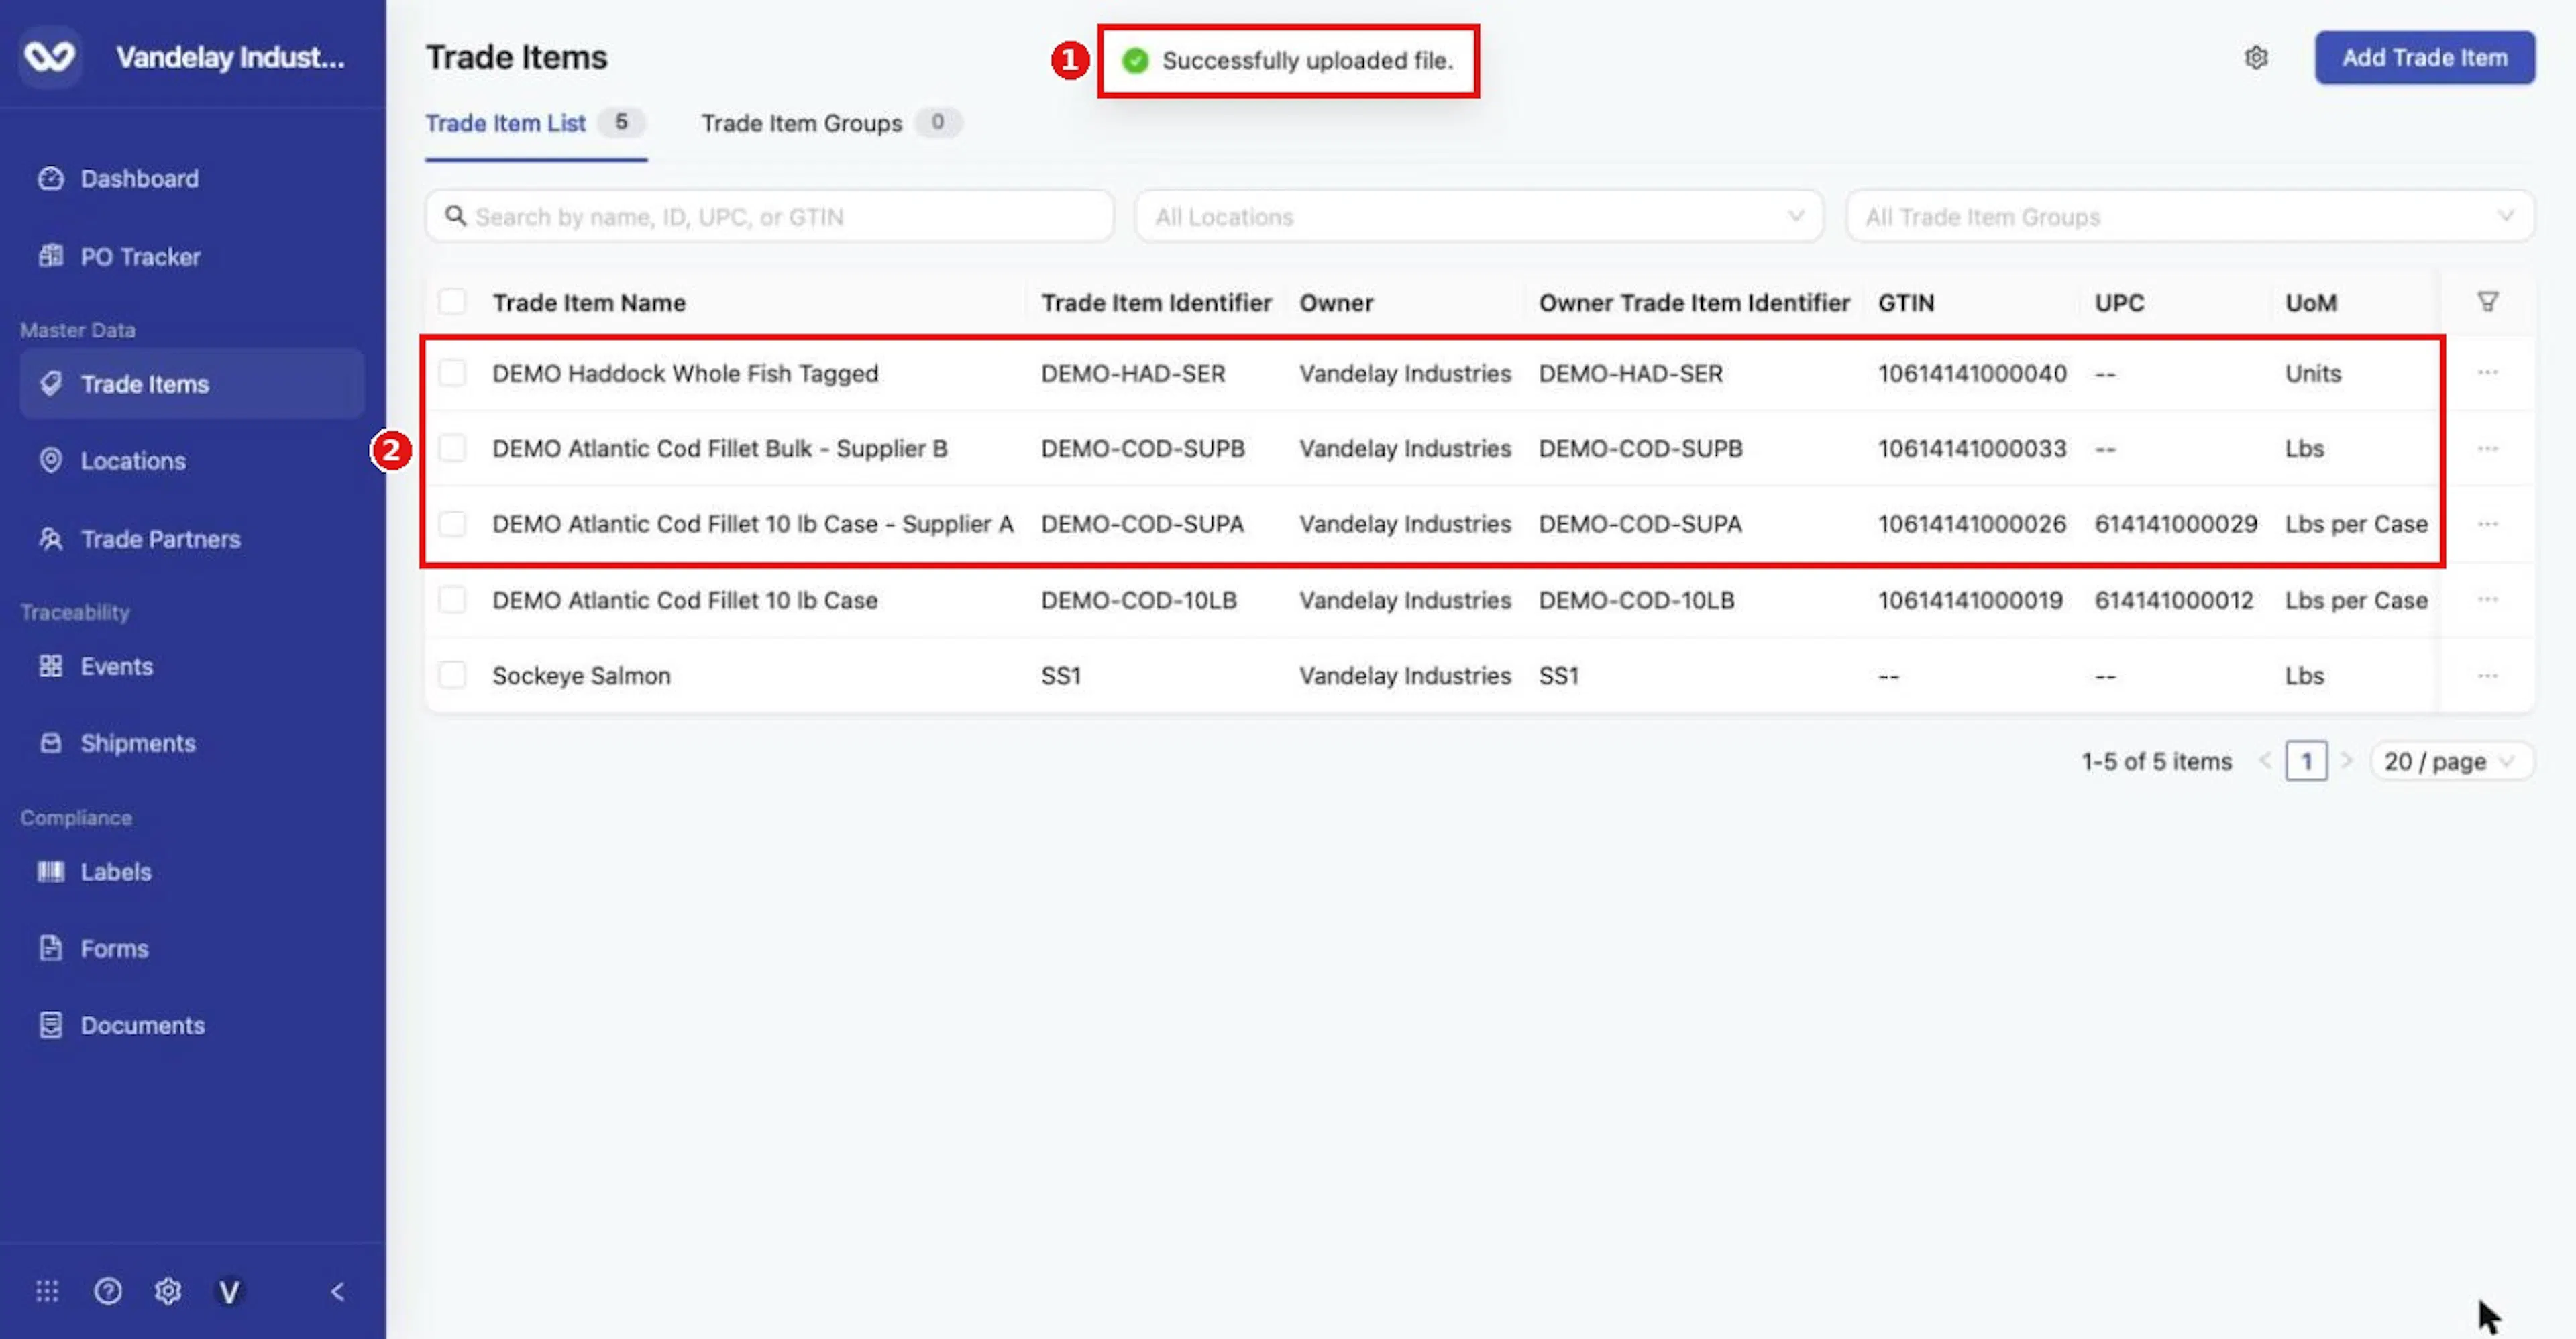
Task: Click the GTIN column header
Action: (1906, 303)
